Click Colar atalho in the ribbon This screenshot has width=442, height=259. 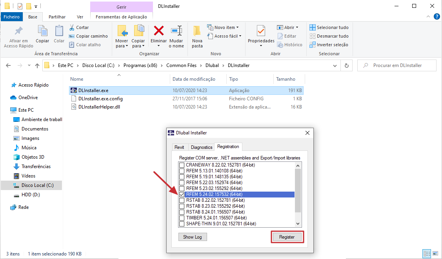tap(85, 45)
